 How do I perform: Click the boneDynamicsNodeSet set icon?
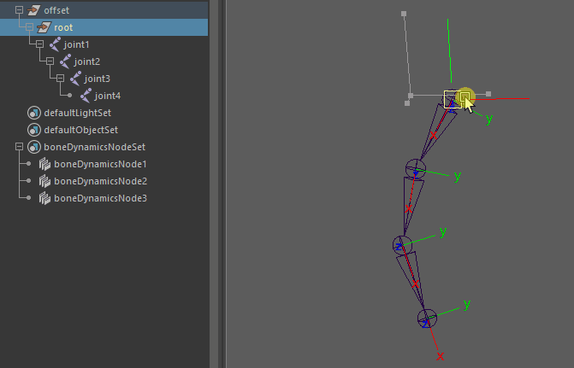34,147
